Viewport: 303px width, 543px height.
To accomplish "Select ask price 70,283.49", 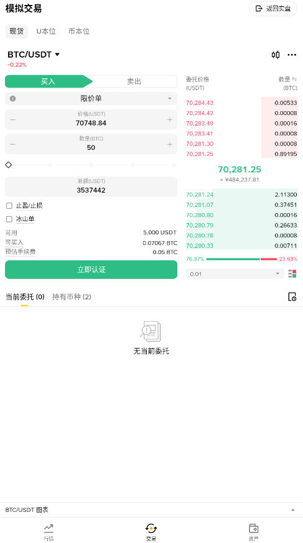I will point(200,123).
